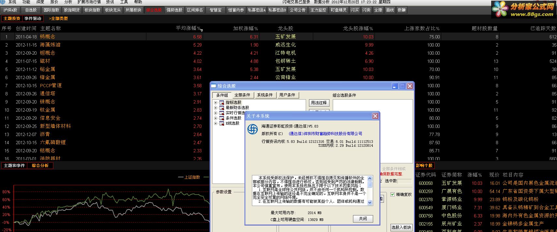Open the 区间排名 toolbar button

(195, 10)
